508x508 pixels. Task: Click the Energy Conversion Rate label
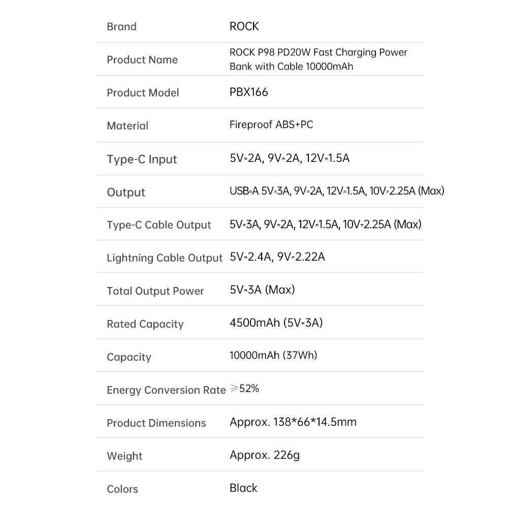click(166, 390)
